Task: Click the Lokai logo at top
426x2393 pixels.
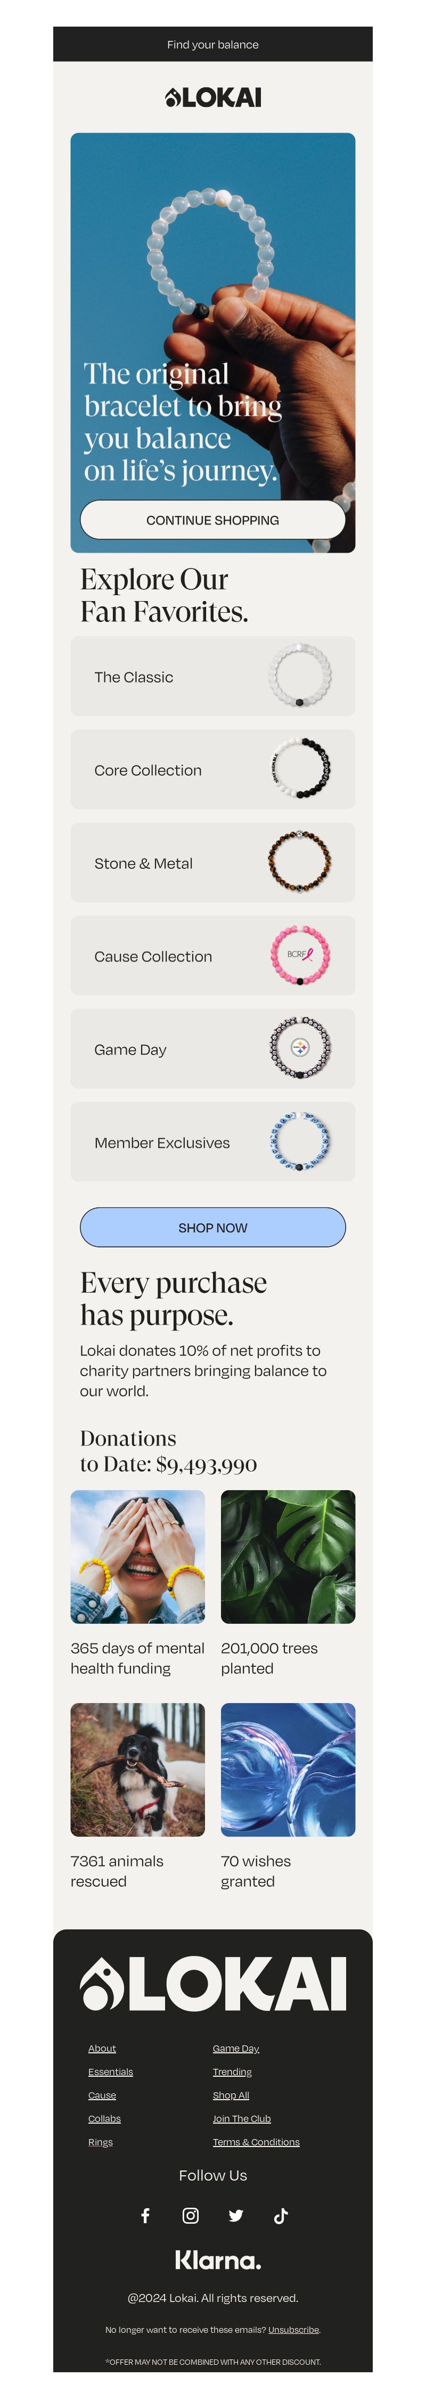Action: click(213, 97)
